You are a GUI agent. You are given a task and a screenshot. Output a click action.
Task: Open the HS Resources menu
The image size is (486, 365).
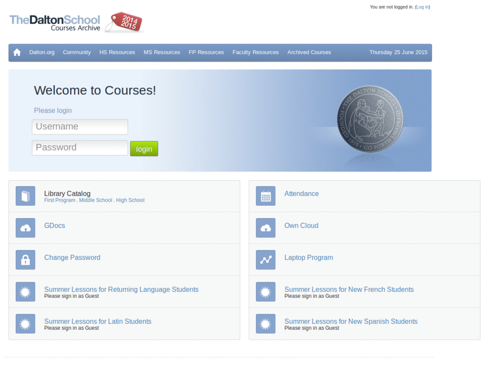pyautogui.click(x=117, y=52)
